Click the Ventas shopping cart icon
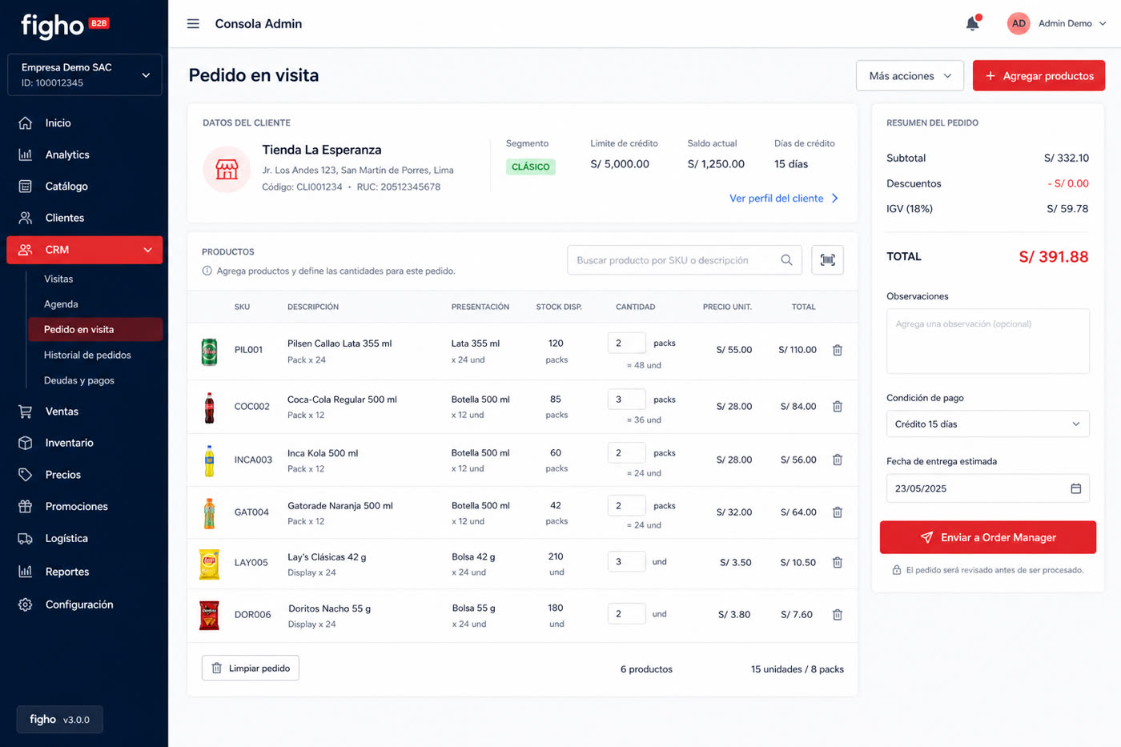 (x=26, y=412)
